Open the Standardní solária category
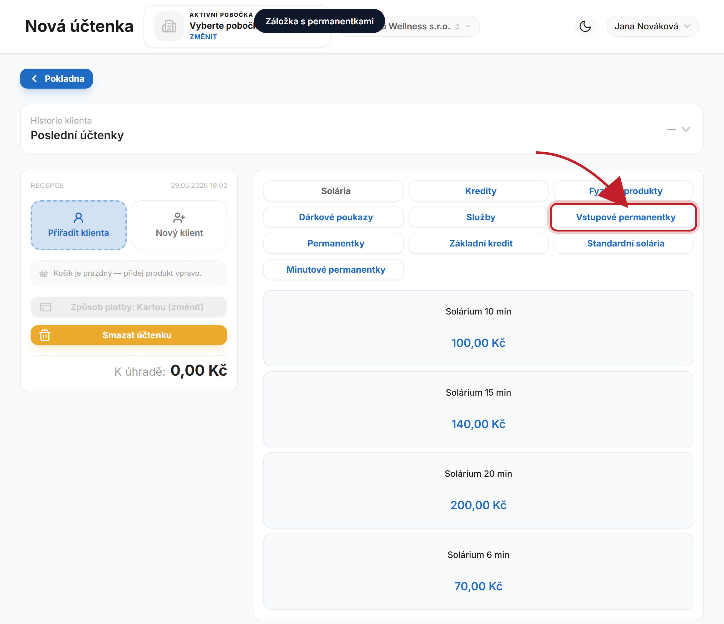The height and width of the screenshot is (624, 724). pos(624,244)
